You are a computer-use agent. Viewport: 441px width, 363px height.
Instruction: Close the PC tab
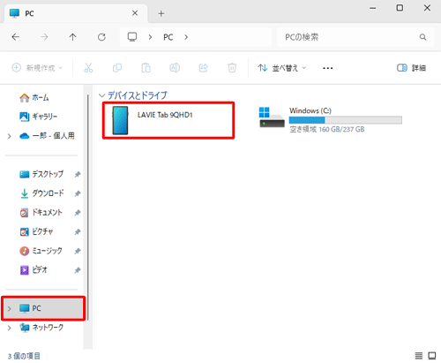click(x=135, y=13)
